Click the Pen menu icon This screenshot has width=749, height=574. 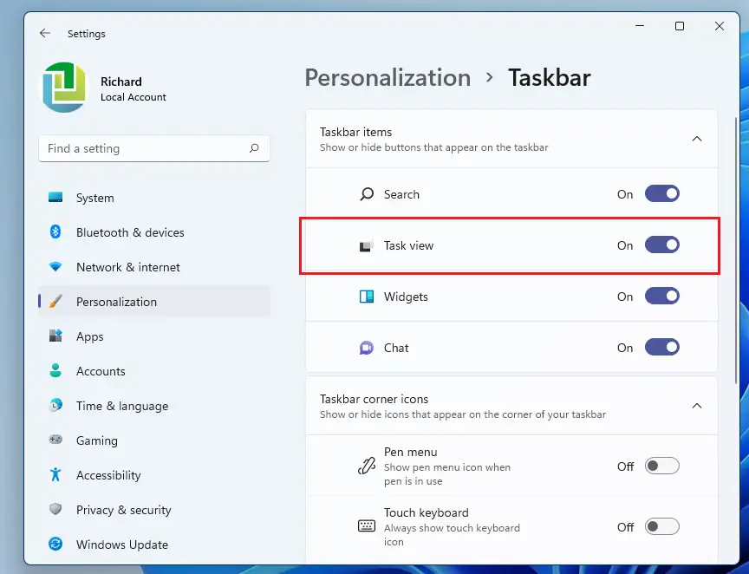[367, 466]
